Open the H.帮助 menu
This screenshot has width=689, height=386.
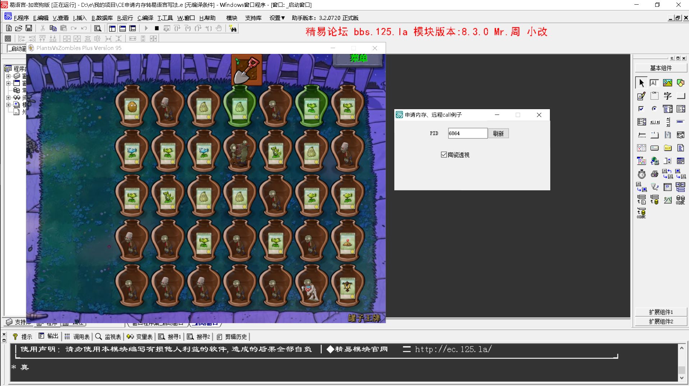click(x=207, y=18)
